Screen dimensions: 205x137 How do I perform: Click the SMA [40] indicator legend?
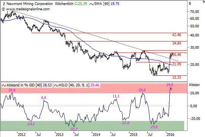(x=102, y=4)
